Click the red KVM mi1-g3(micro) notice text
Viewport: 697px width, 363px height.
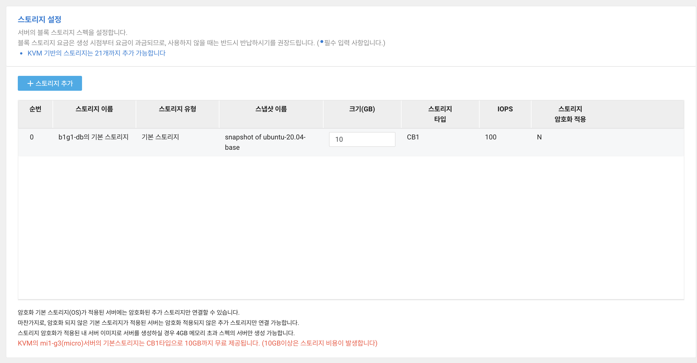click(x=198, y=343)
